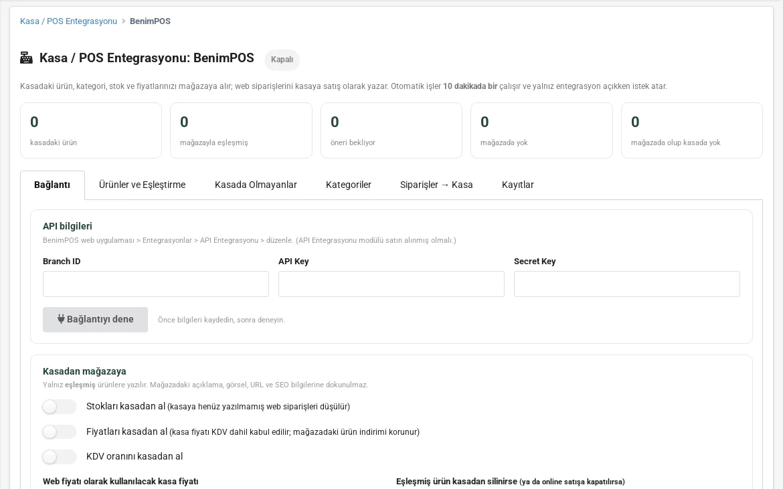This screenshot has width=783, height=489.
Task: Click the 'Kasadan mağazaya' section heading
Action: (84, 371)
